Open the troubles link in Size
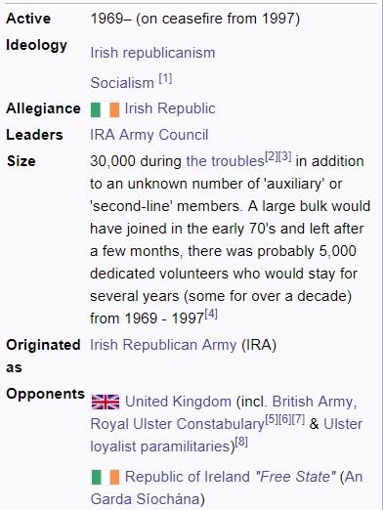 click(x=225, y=161)
